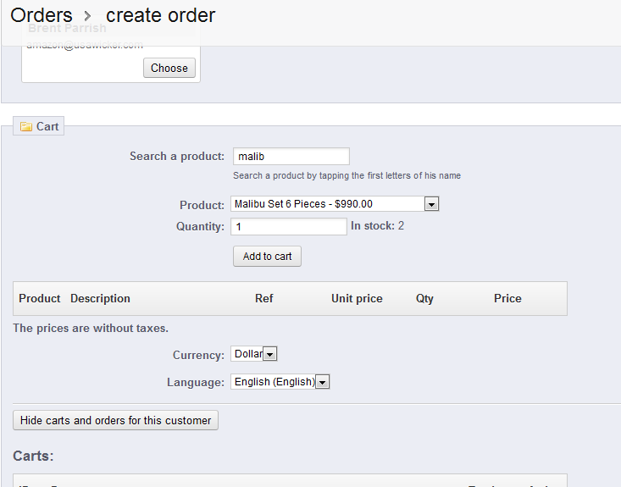Screen dimensions: 621x487
Task: Open the Language dropdown
Action: [x=322, y=382]
